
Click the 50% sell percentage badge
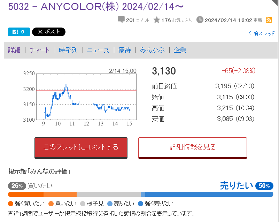[x=264, y=186]
